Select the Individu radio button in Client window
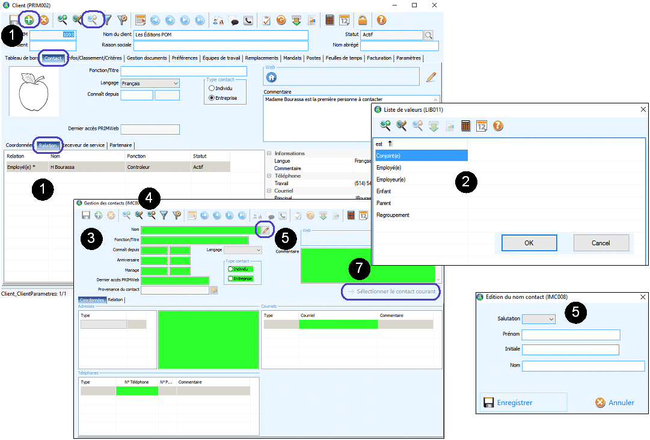 click(x=212, y=88)
